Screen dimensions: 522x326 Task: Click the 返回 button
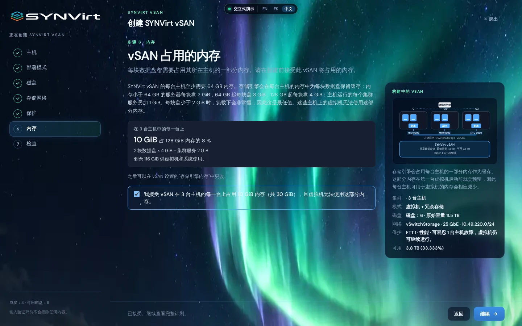pos(459,314)
